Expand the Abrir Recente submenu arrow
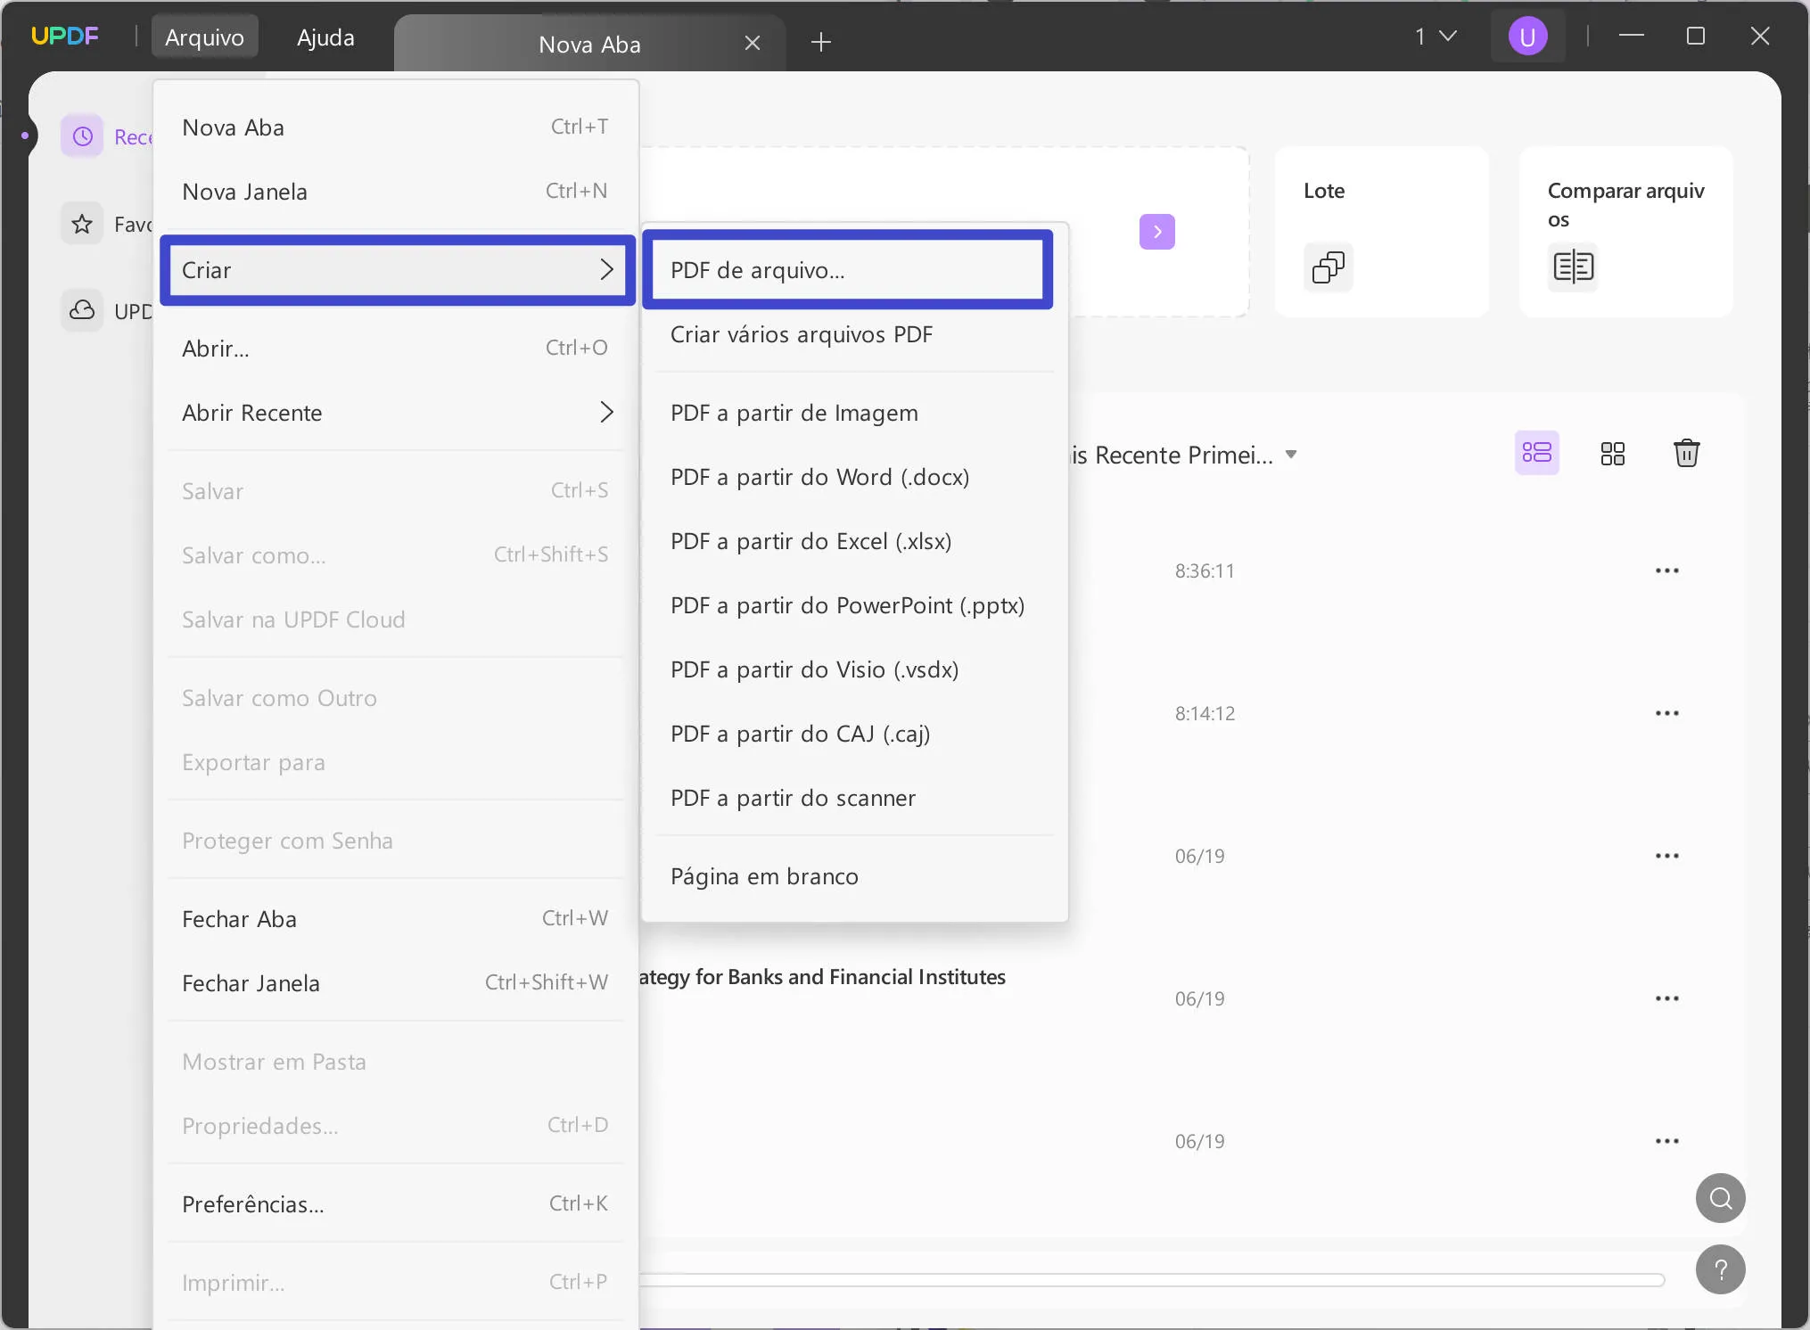This screenshot has height=1330, width=1810. 606,412
